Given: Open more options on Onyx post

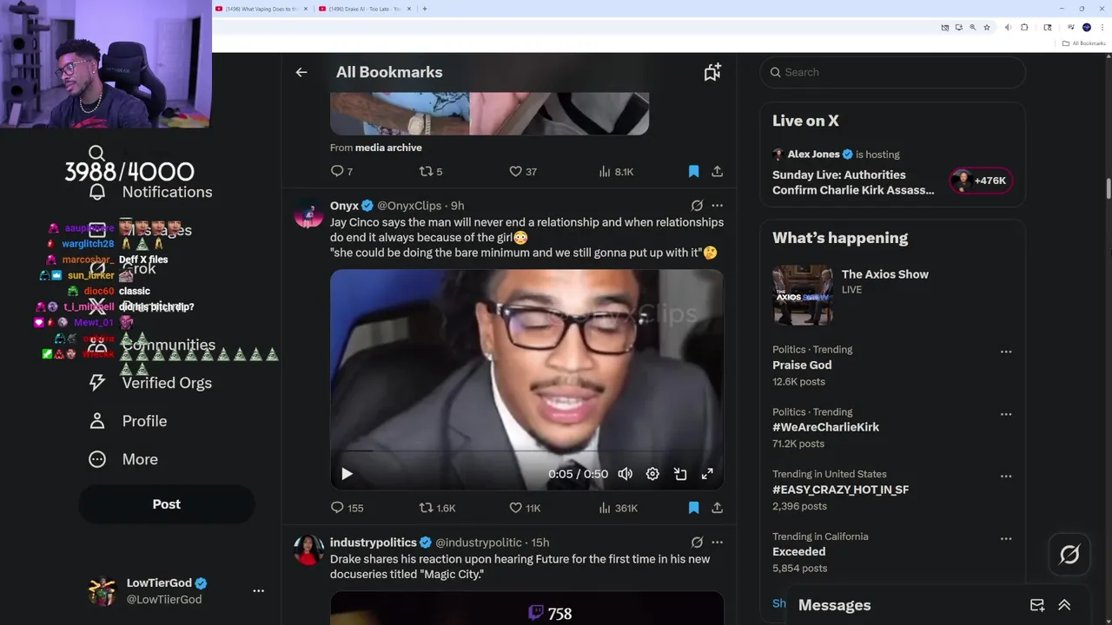Looking at the screenshot, I should coord(717,206).
